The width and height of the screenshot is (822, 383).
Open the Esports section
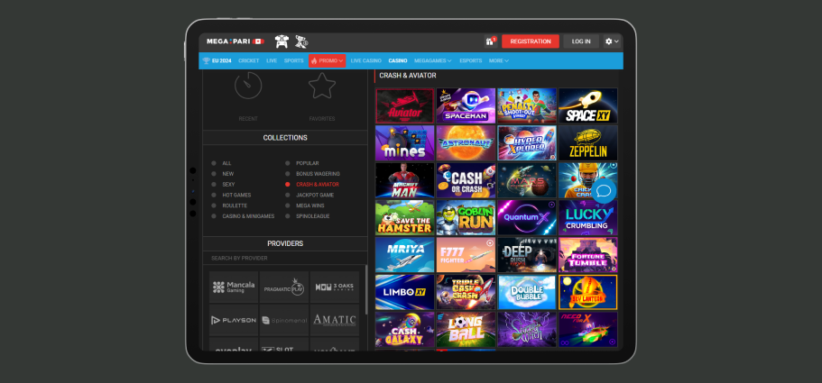pos(471,60)
